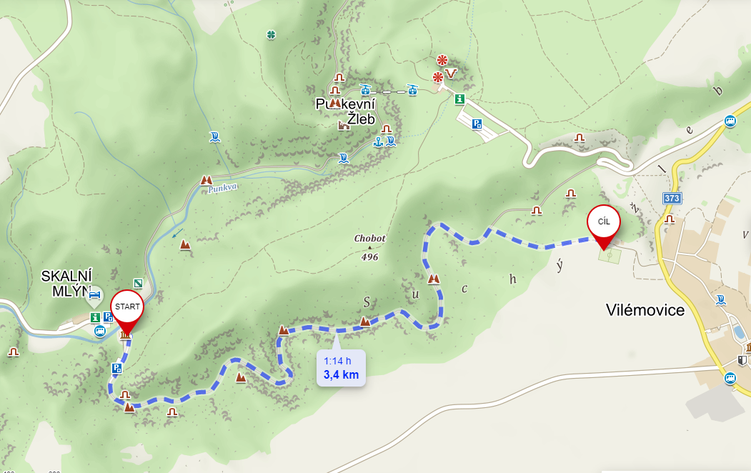Select the football field icon below CÍL
This screenshot has width=751, height=473.
pos(610,256)
